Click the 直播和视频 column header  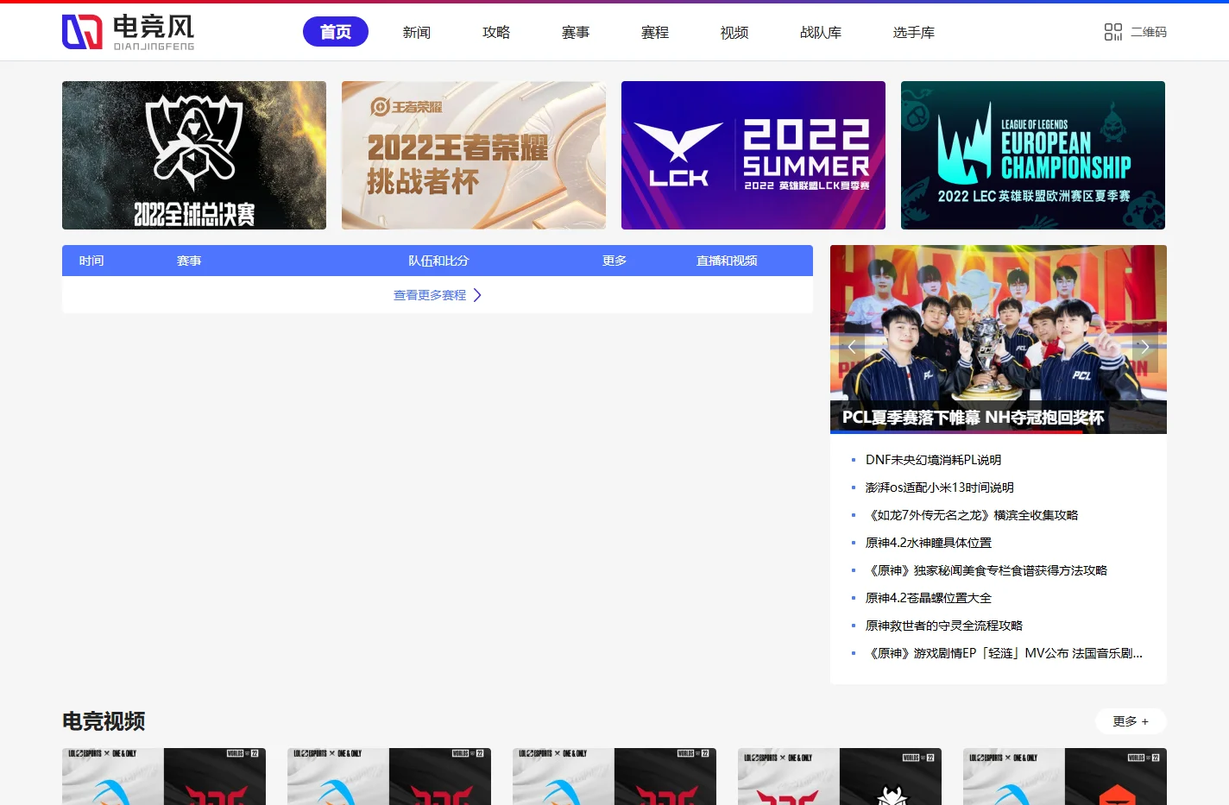coord(727,261)
